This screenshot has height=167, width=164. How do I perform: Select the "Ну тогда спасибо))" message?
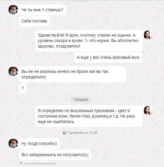[x=39, y=144]
